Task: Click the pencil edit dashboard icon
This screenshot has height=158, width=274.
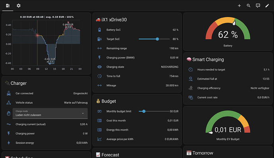Action: pos(267,6)
